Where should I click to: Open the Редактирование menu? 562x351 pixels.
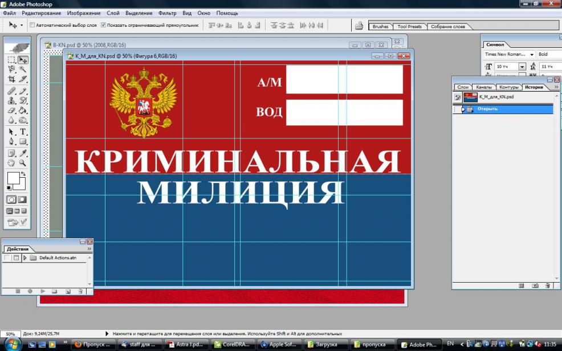(x=41, y=13)
